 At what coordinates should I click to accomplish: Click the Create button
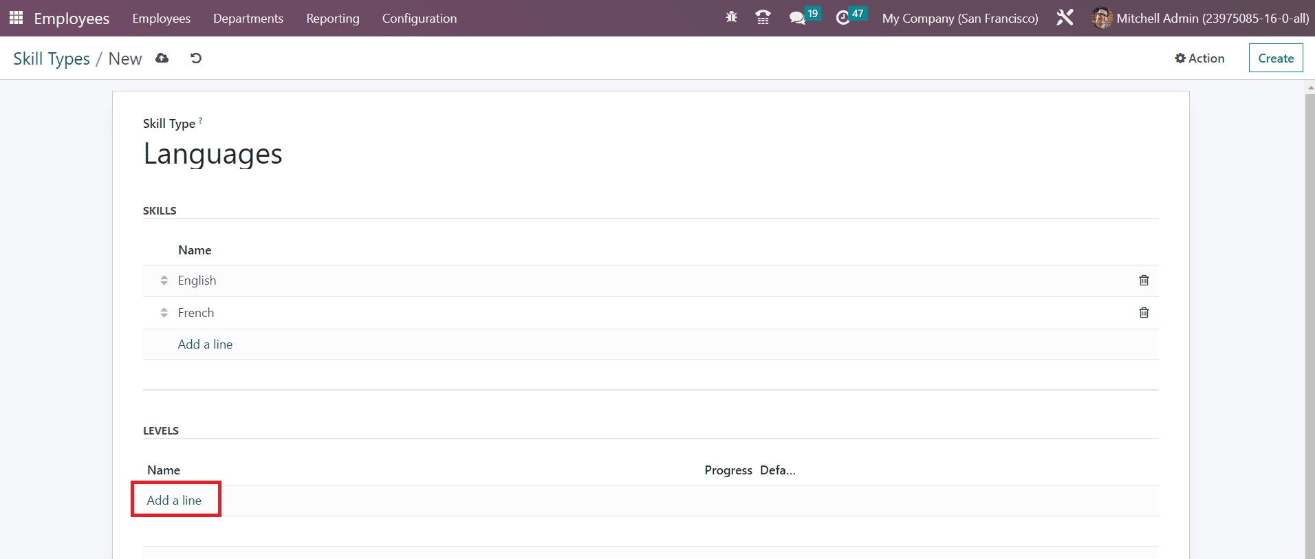pyautogui.click(x=1275, y=58)
